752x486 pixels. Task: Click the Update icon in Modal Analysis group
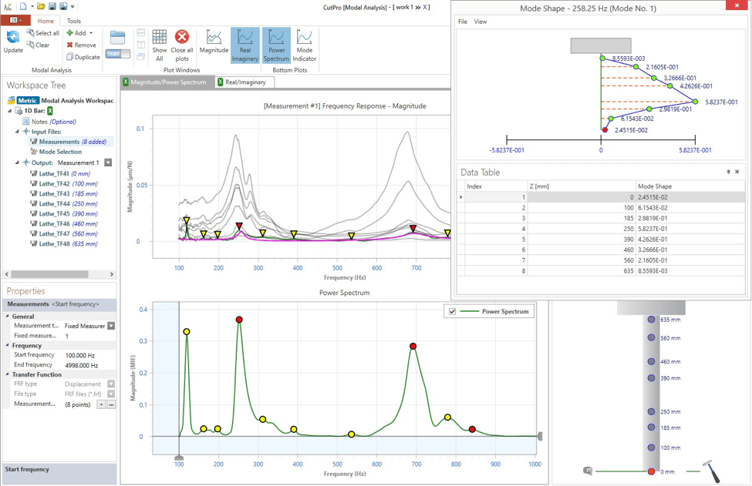point(12,38)
